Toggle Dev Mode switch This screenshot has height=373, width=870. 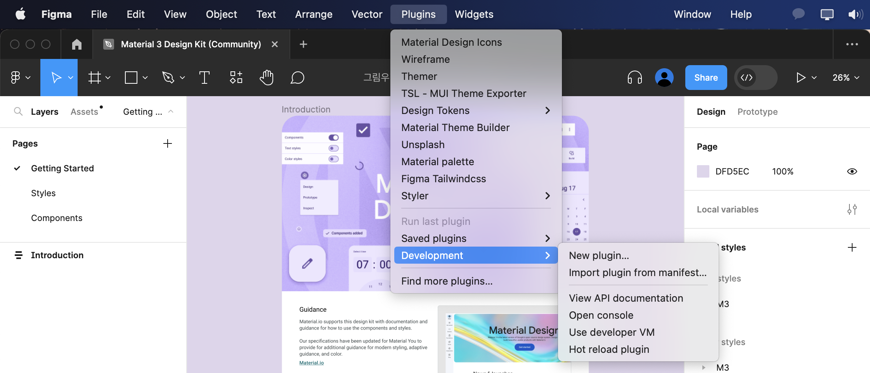pyautogui.click(x=756, y=78)
